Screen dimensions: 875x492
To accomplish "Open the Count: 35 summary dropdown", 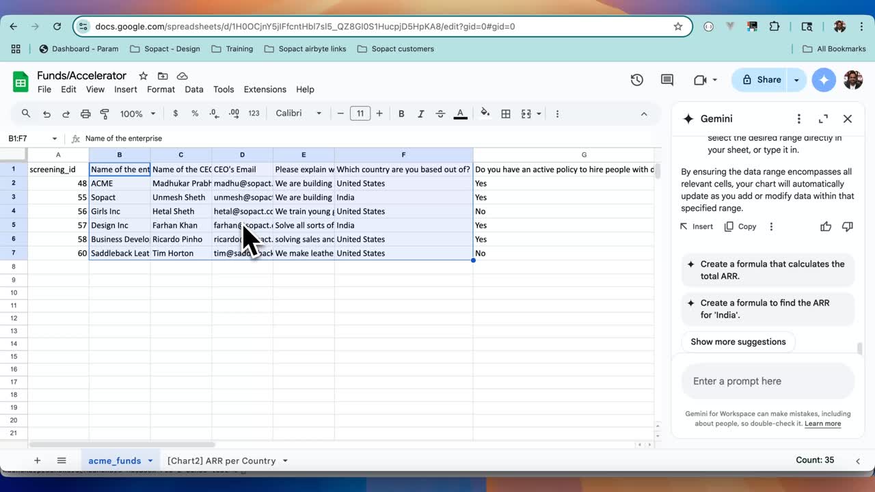I will [815, 460].
